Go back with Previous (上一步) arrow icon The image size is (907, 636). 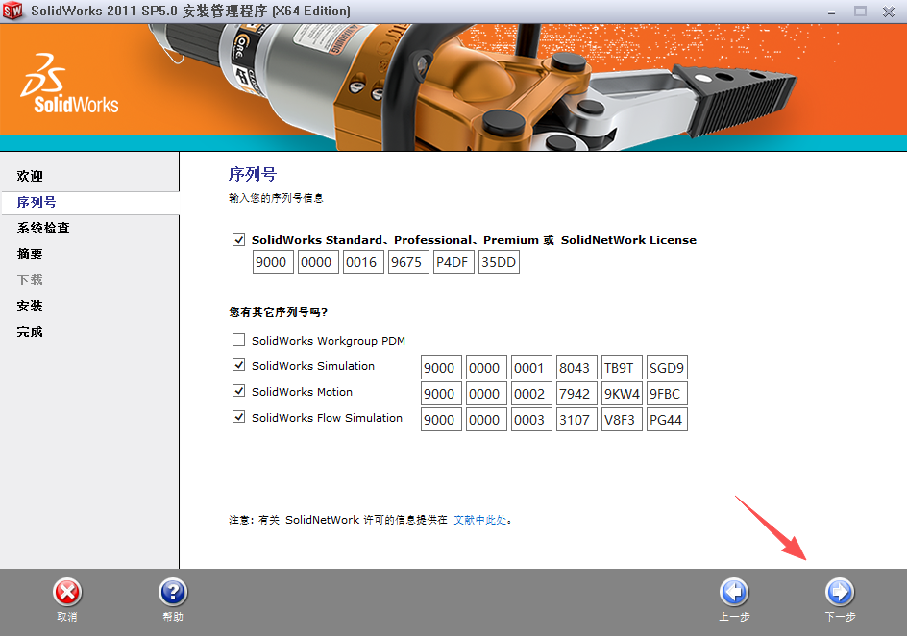pos(734,593)
